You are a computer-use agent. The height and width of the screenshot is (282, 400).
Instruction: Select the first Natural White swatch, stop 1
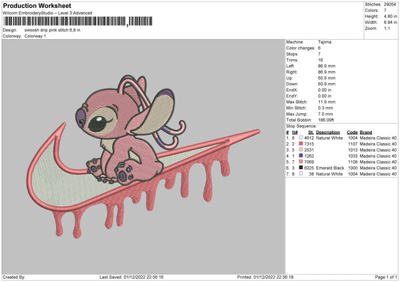pyautogui.click(x=302, y=138)
